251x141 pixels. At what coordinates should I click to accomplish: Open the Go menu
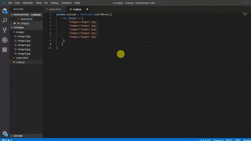click(46, 3)
